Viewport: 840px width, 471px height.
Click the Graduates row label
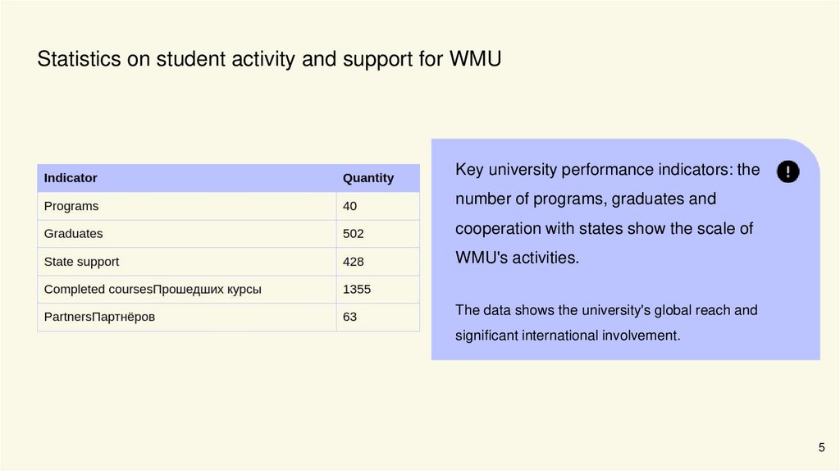(x=74, y=234)
